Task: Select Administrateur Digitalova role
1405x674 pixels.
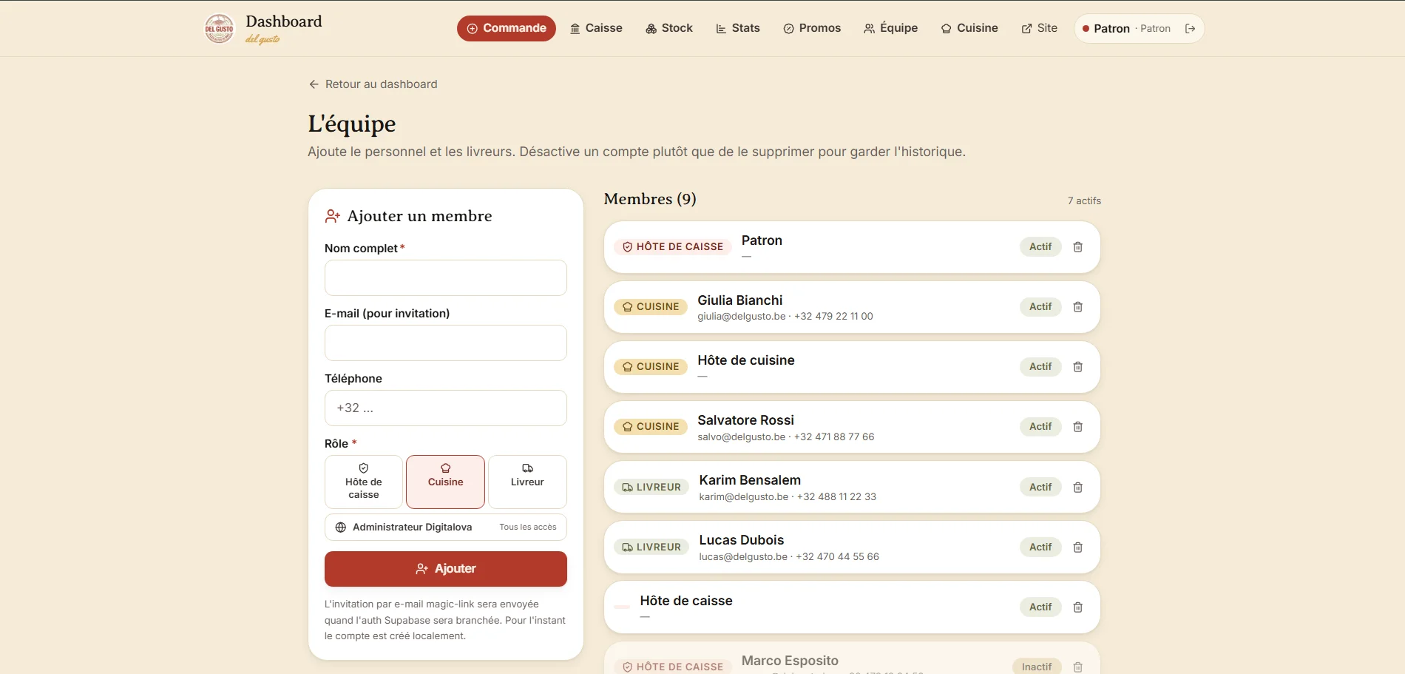Action: click(445, 528)
